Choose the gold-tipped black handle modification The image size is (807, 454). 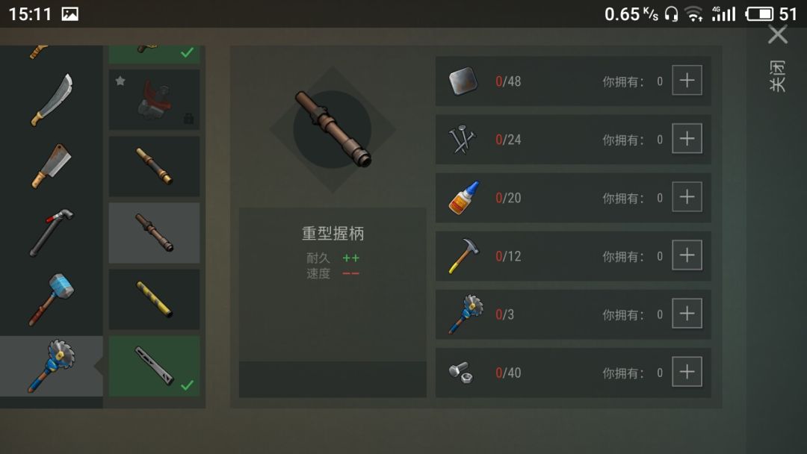click(155, 166)
